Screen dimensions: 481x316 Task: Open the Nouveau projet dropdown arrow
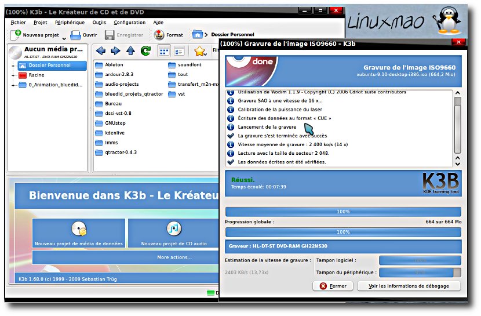(64, 39)
